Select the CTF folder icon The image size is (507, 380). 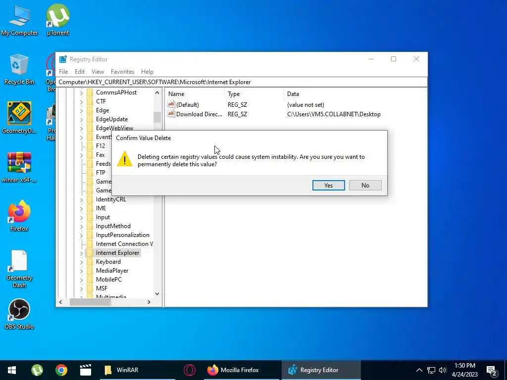coord(90,101)
